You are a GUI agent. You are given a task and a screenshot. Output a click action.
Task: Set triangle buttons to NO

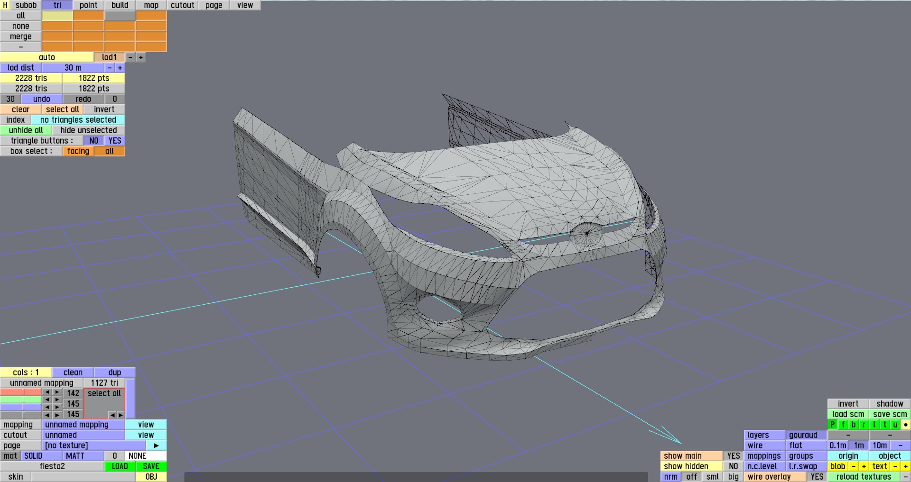tap(94, 141)
